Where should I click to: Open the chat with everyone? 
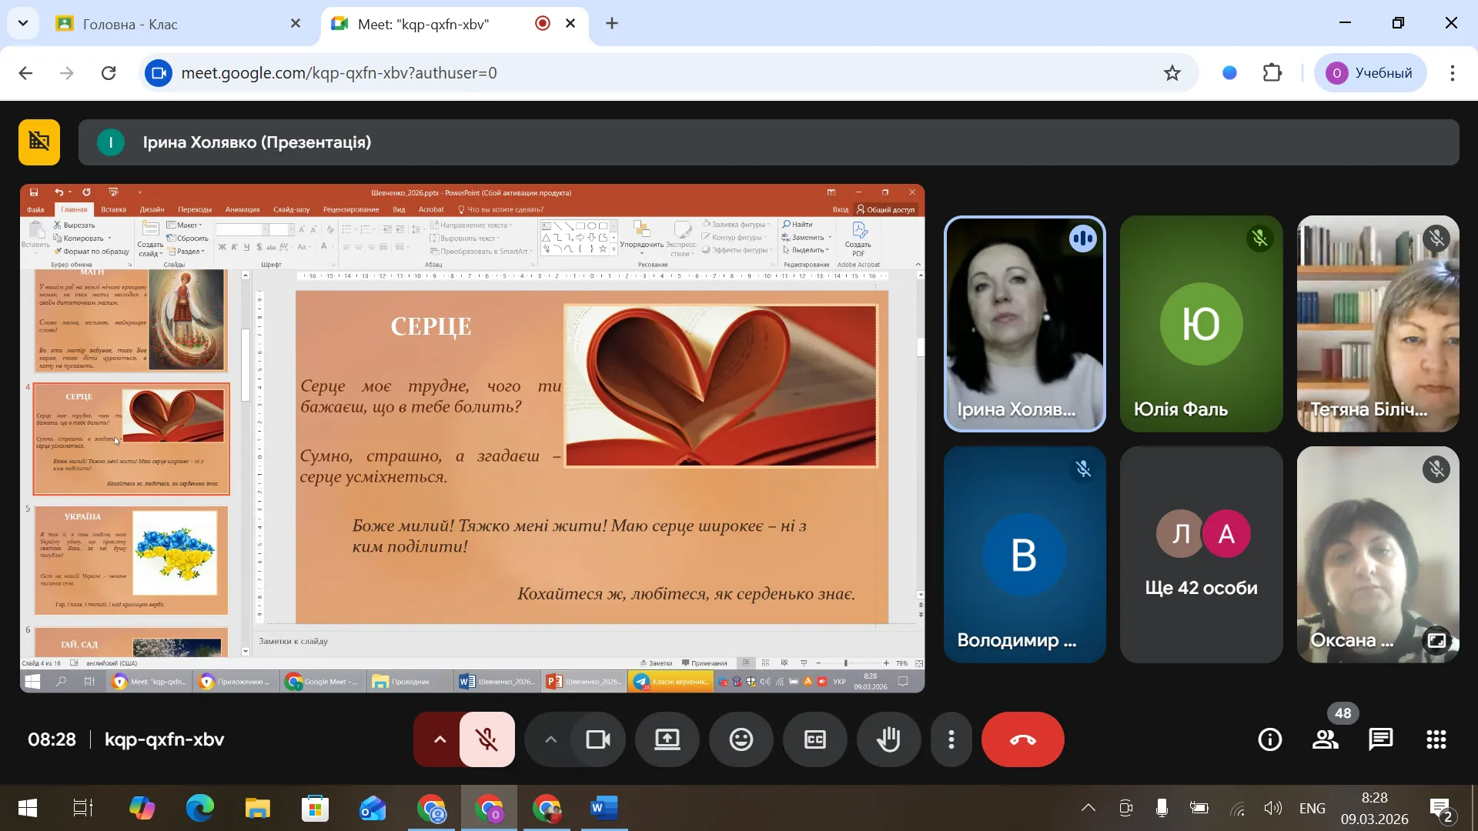[1381, 739]
